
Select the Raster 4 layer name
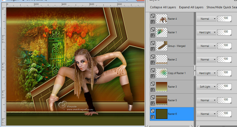pos(172,19)
